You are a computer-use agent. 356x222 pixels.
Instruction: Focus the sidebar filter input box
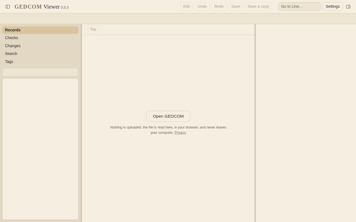click(40, 72)
